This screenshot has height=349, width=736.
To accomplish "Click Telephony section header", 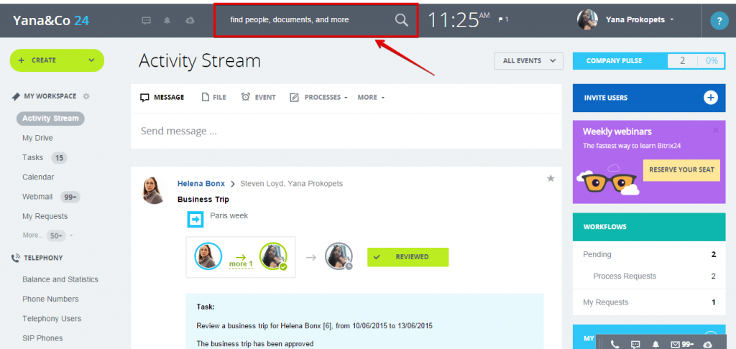I will click(37, 258).
